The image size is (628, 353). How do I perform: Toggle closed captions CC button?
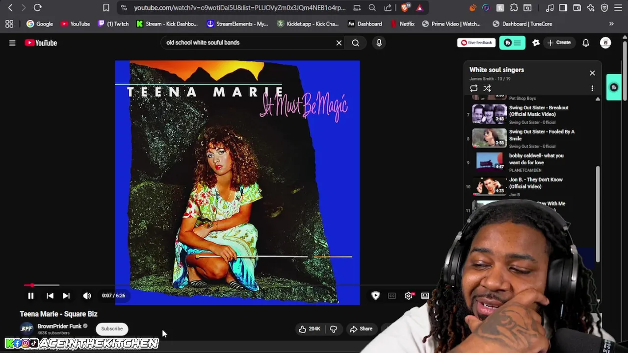392,296
